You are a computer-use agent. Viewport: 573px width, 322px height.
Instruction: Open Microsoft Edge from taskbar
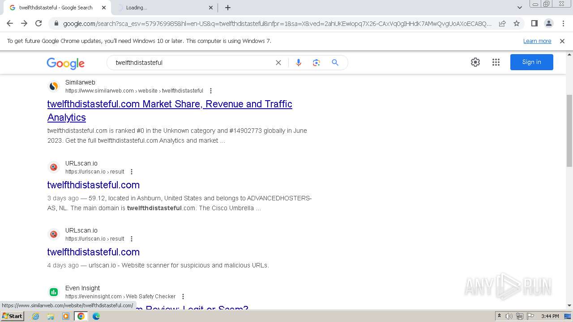[96, 316]
